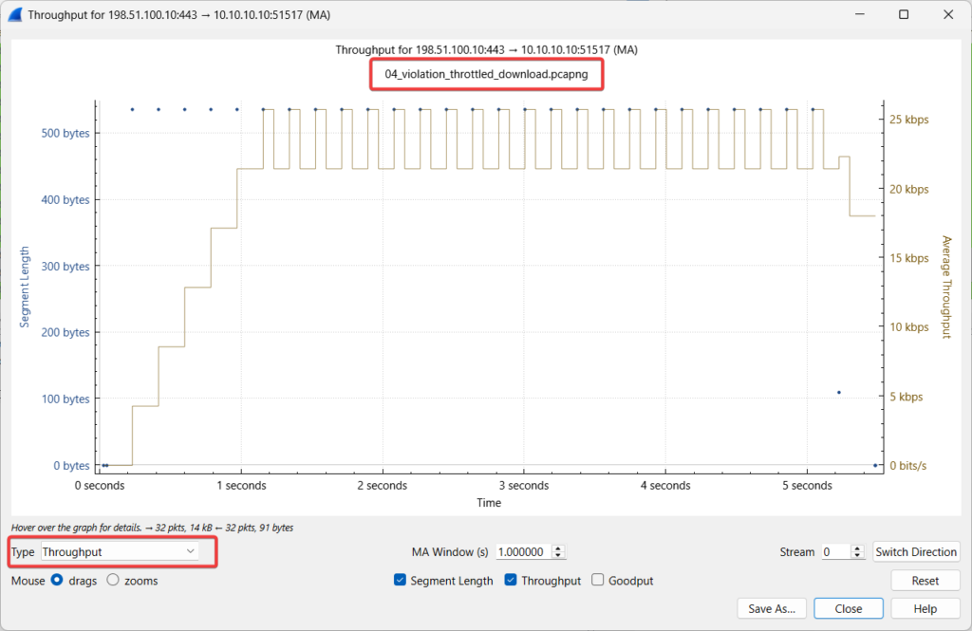
Task: Click into the MA Window seconds field
Action: (522, 552)
